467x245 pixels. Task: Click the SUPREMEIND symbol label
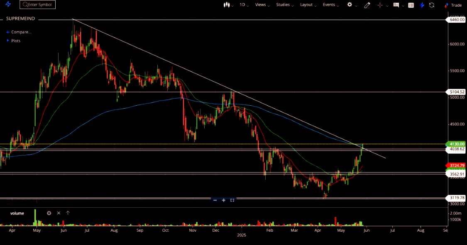click(x=21, y=18)
